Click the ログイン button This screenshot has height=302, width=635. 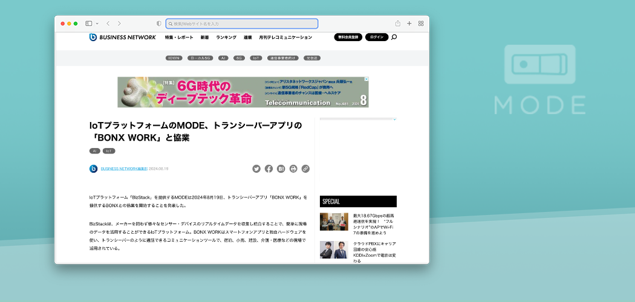tap(377, 37)
